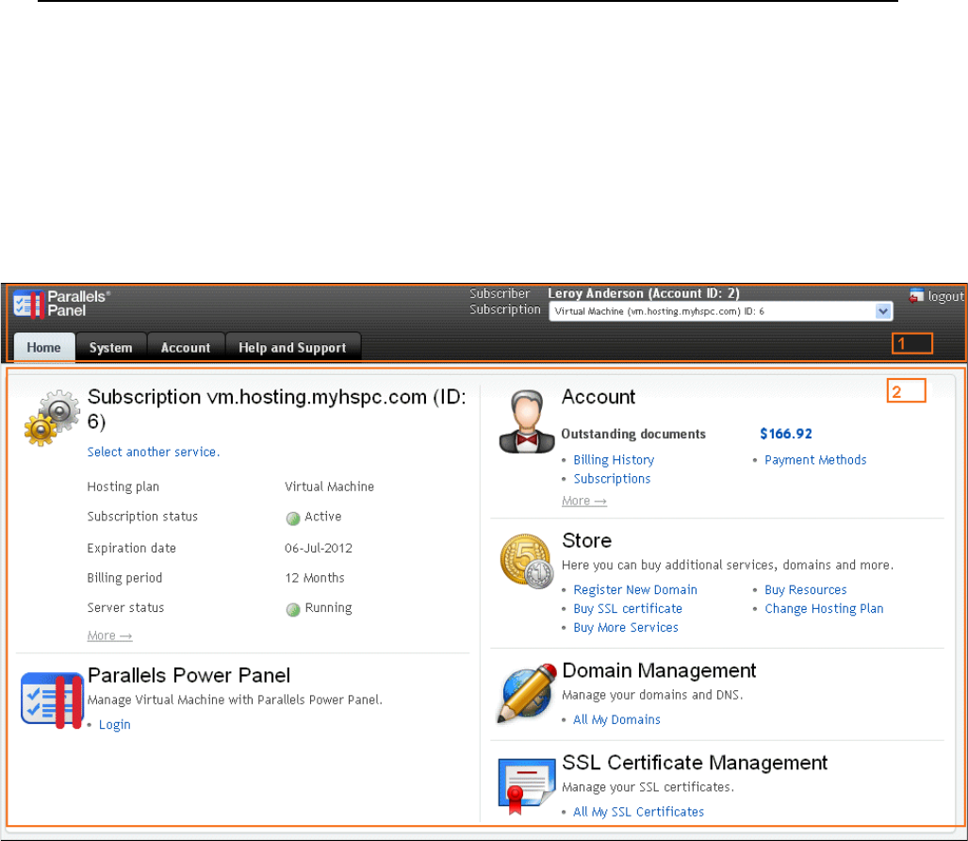Click the Virtual Machine subscription combo box
Screen dimensions: 968x841
click(720, 311)
